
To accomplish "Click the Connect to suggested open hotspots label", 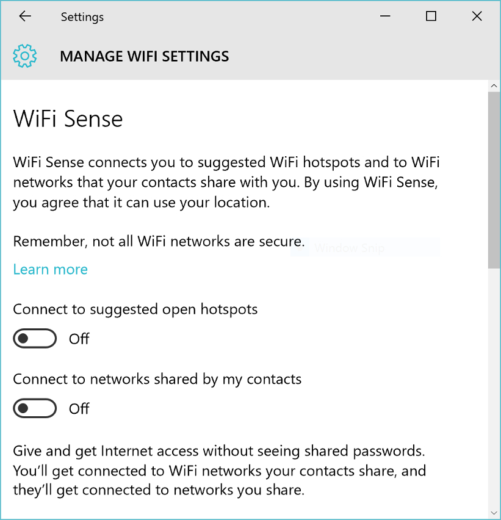I will (x=135, y=309).
